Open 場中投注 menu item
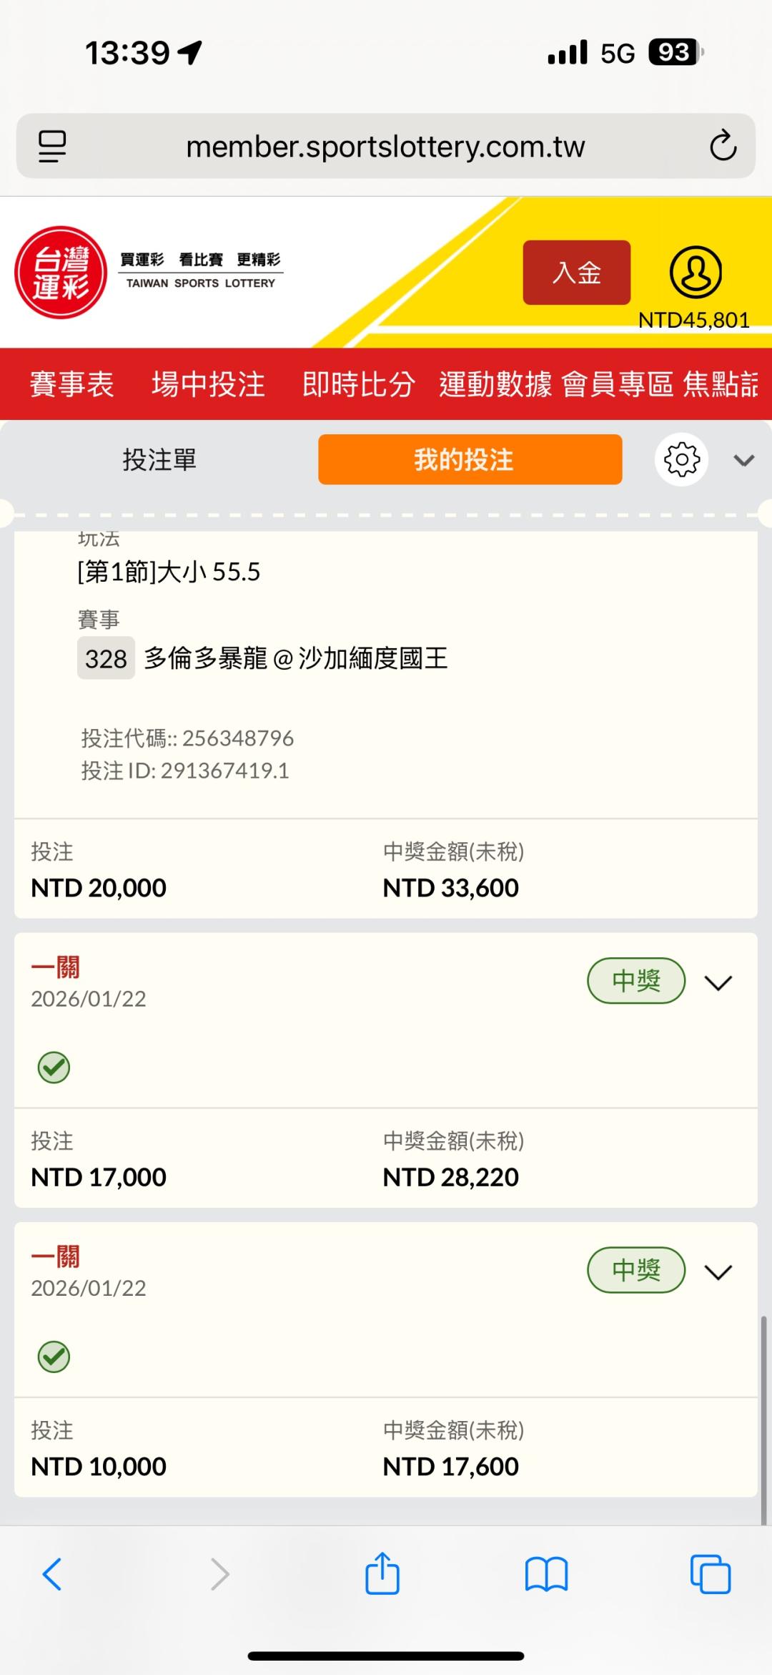Viewport: 772px width, 1675px height. [x=208, y=384]
